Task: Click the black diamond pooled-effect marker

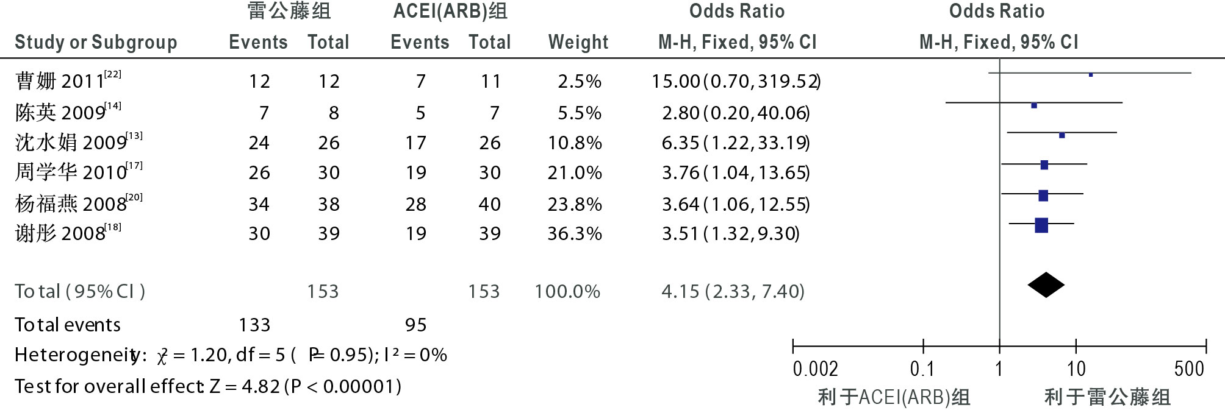Action: (x=1046, y=285)
